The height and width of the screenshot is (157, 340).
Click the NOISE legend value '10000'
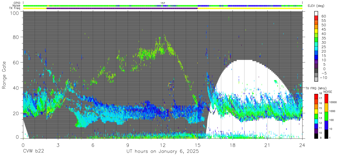pos(333,102)
